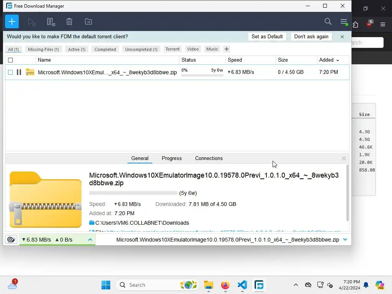Open uBlock extension icon in browser window

pyautogui.click(x=369, y=24)
